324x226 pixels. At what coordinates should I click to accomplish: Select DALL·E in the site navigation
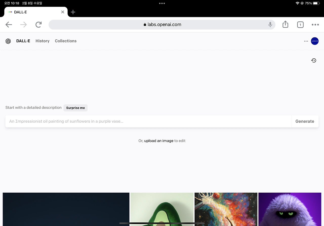click(23, 41)
